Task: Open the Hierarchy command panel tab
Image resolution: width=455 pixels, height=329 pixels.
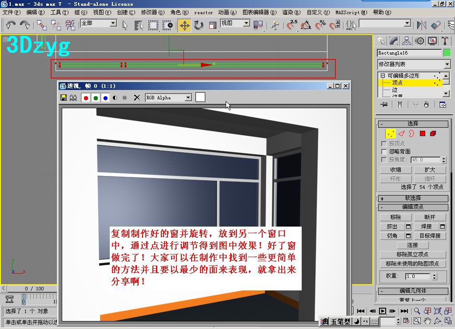Action: 407,41
